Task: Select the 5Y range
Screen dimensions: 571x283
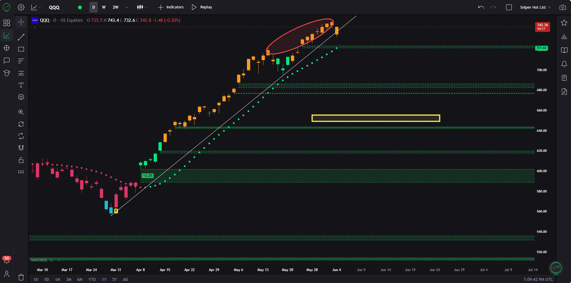Action: pyautogui.click(x=115, y=280)
